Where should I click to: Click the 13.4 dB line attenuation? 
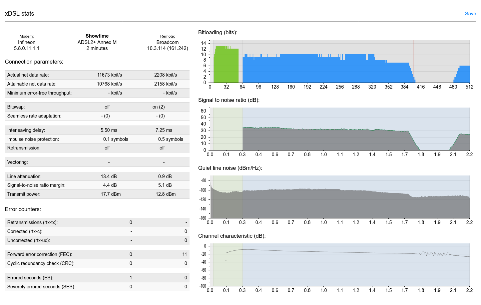point(109,176)
